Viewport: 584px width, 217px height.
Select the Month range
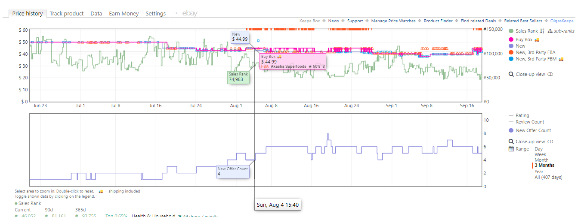click(x=541, y=160)
